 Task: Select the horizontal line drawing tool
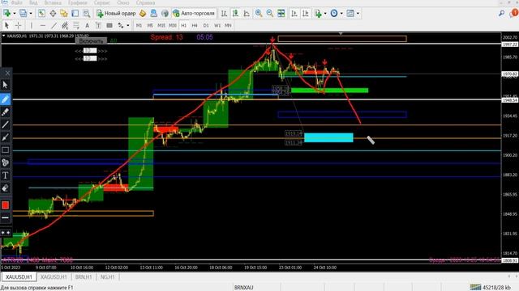coord(43,25)
